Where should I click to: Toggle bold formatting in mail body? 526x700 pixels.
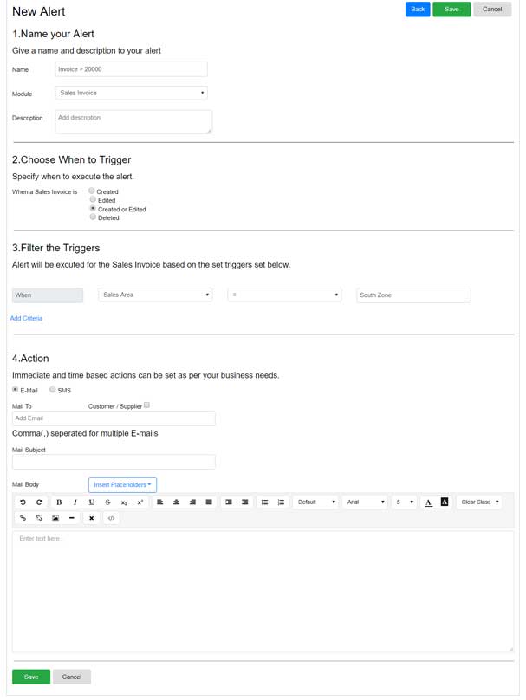59,502
